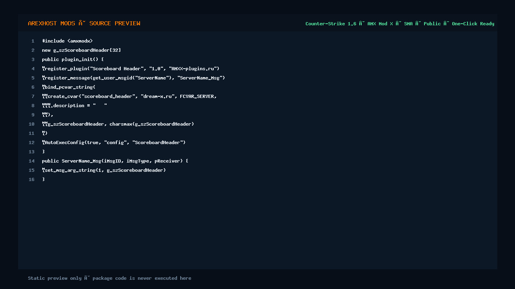This screenshot has width=515, height=289.
Task: Click the Counter-Strike 1.6 AMX Mod X tagline
Action: click(400, 24)
